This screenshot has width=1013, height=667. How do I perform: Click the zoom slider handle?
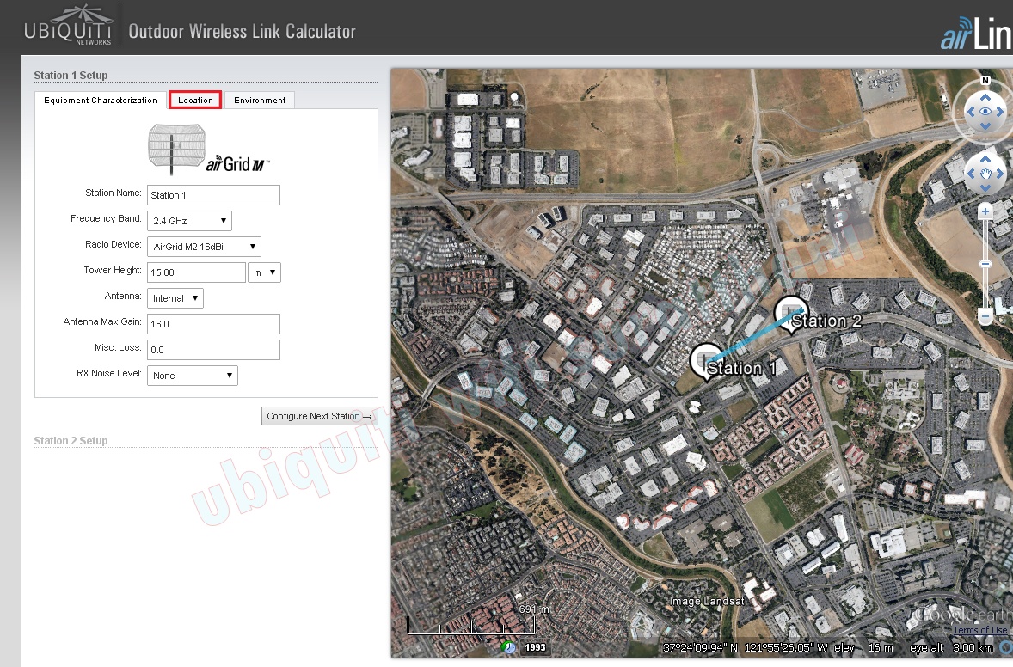tap(985, 263)
